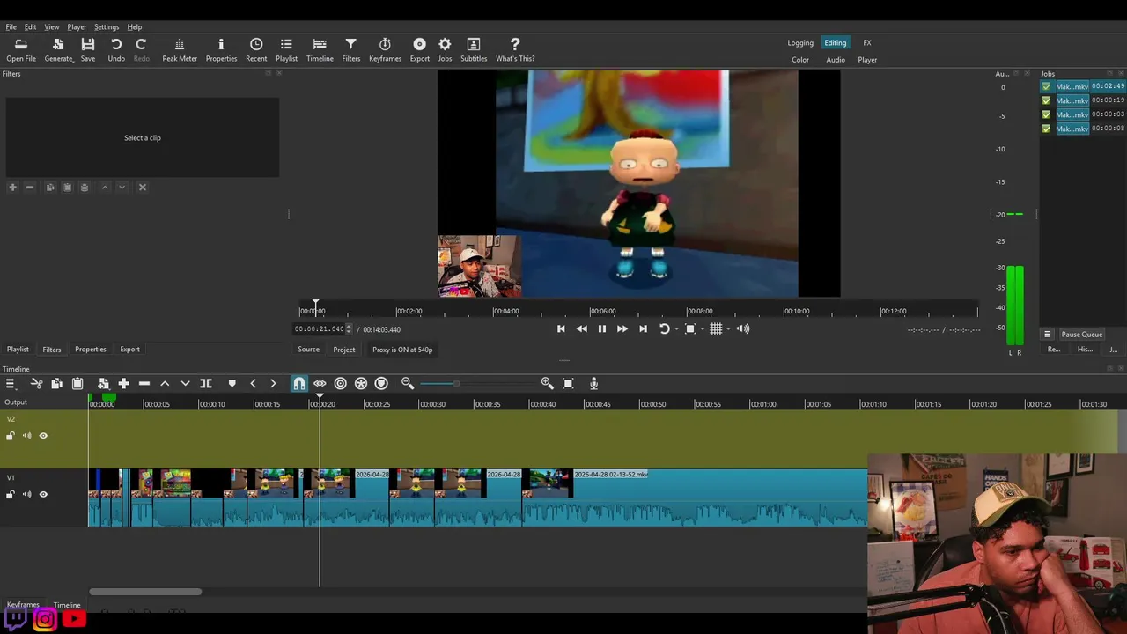Pause the video playback
The height and width of the screenshot is (634, 1127).
pos(601,328)
